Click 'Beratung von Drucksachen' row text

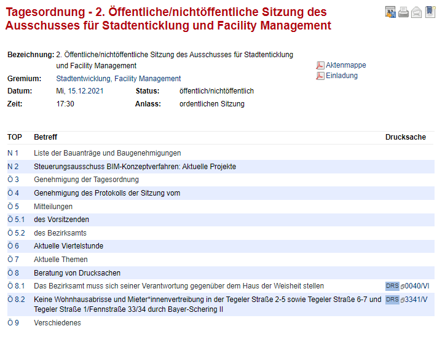[77, 273]
